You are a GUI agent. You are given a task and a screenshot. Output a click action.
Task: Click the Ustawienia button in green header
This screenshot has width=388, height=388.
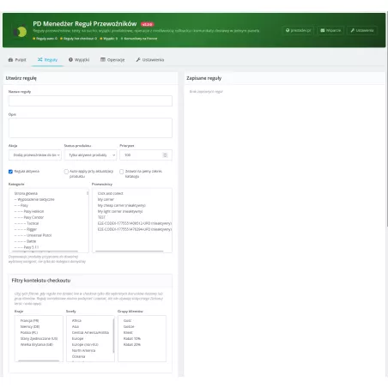[362, 30]
